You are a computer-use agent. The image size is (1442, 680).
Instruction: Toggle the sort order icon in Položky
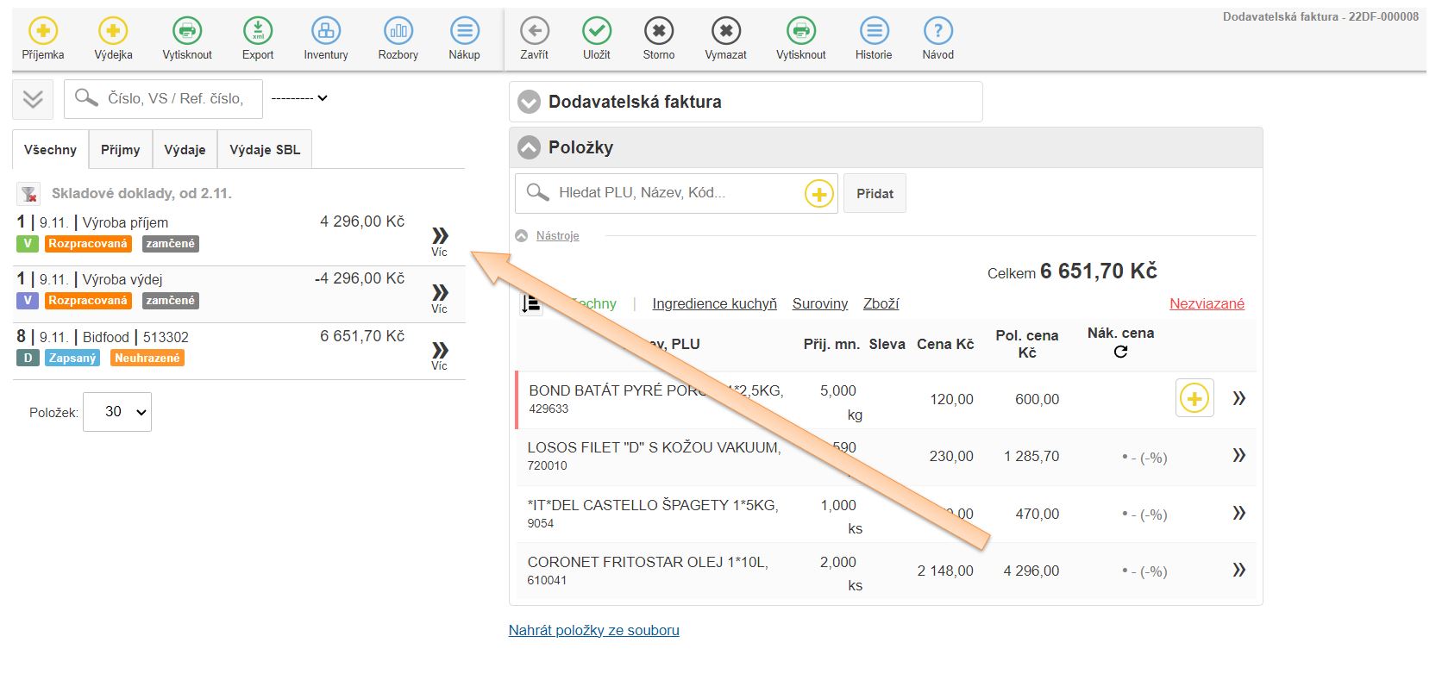531,303
